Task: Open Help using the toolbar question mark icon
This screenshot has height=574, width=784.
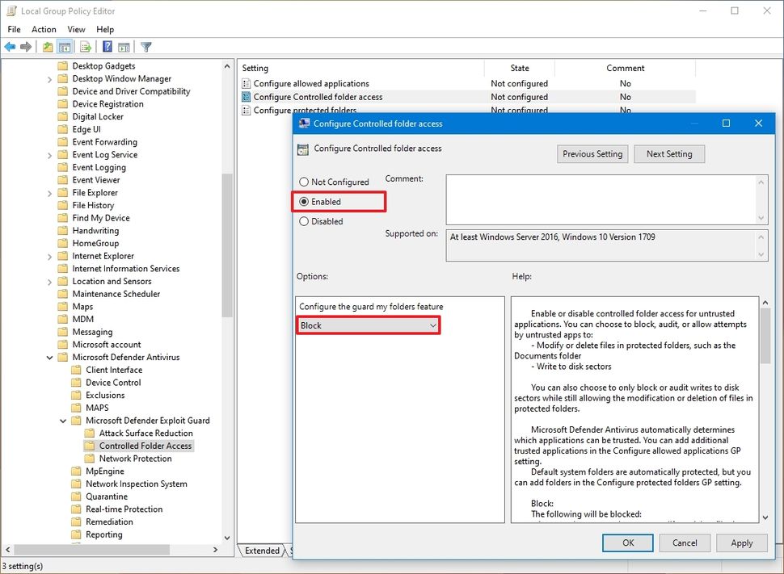Action: pos(106,46)
